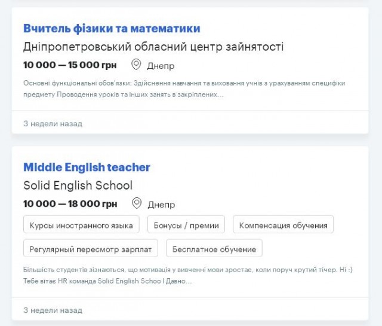The width and height of the screenshot is (382, 326).
Task: Click '3 недели назад' under the physics teacher card
Action: [53, 124]
